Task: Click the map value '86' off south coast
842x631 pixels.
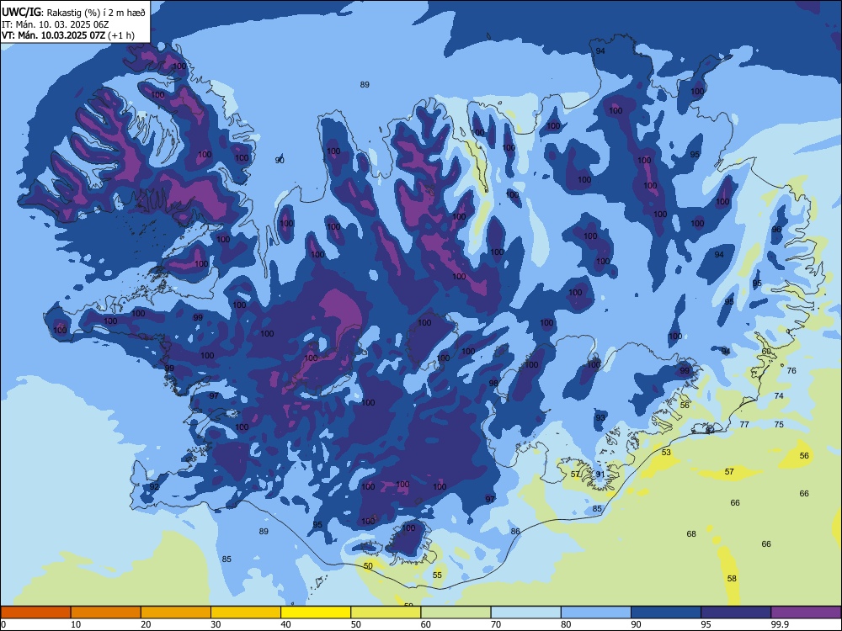Action: [x=515, y=531]
